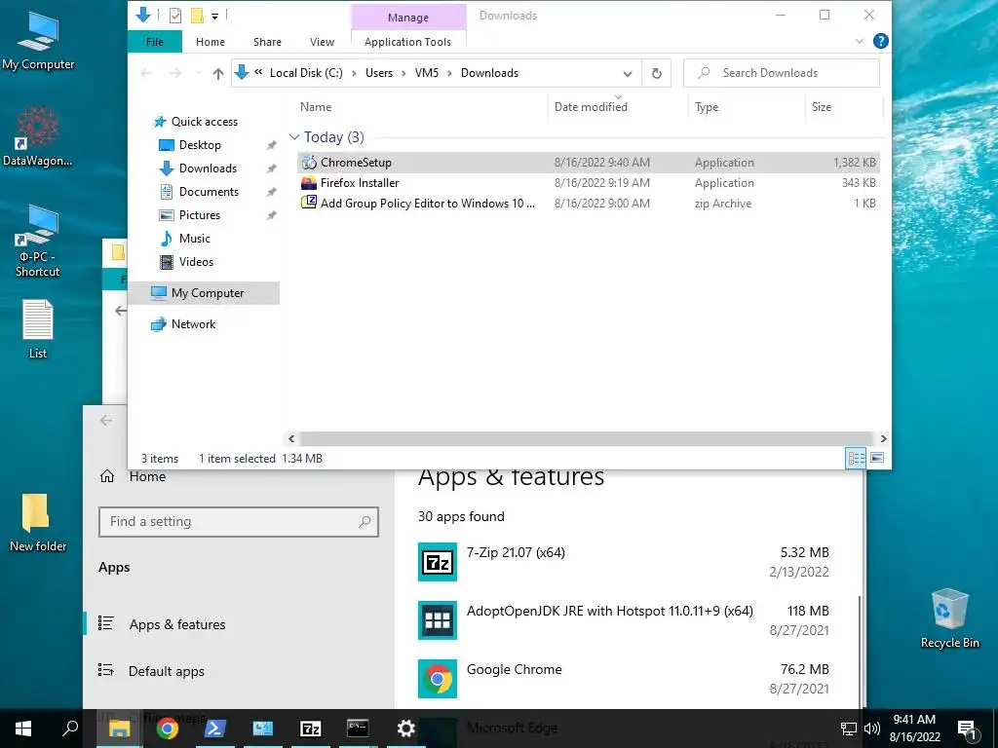Select Downloads in navigation pane

[209, 168]
